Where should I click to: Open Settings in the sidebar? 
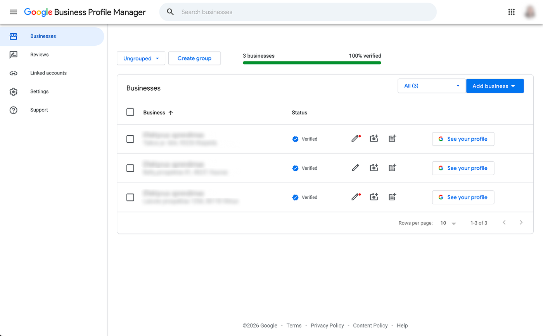tap(52, 91)
